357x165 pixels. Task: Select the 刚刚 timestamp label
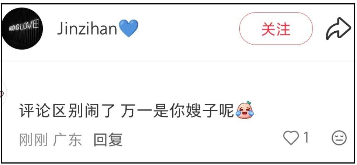[34, 139]
